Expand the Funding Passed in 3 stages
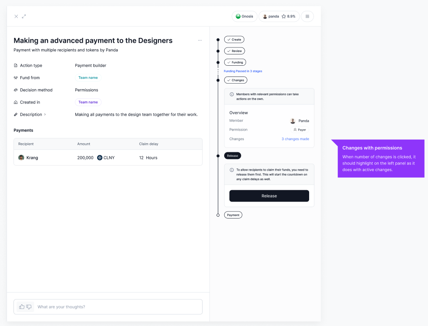This screenshot has width=428, height=326. [243, 71]
